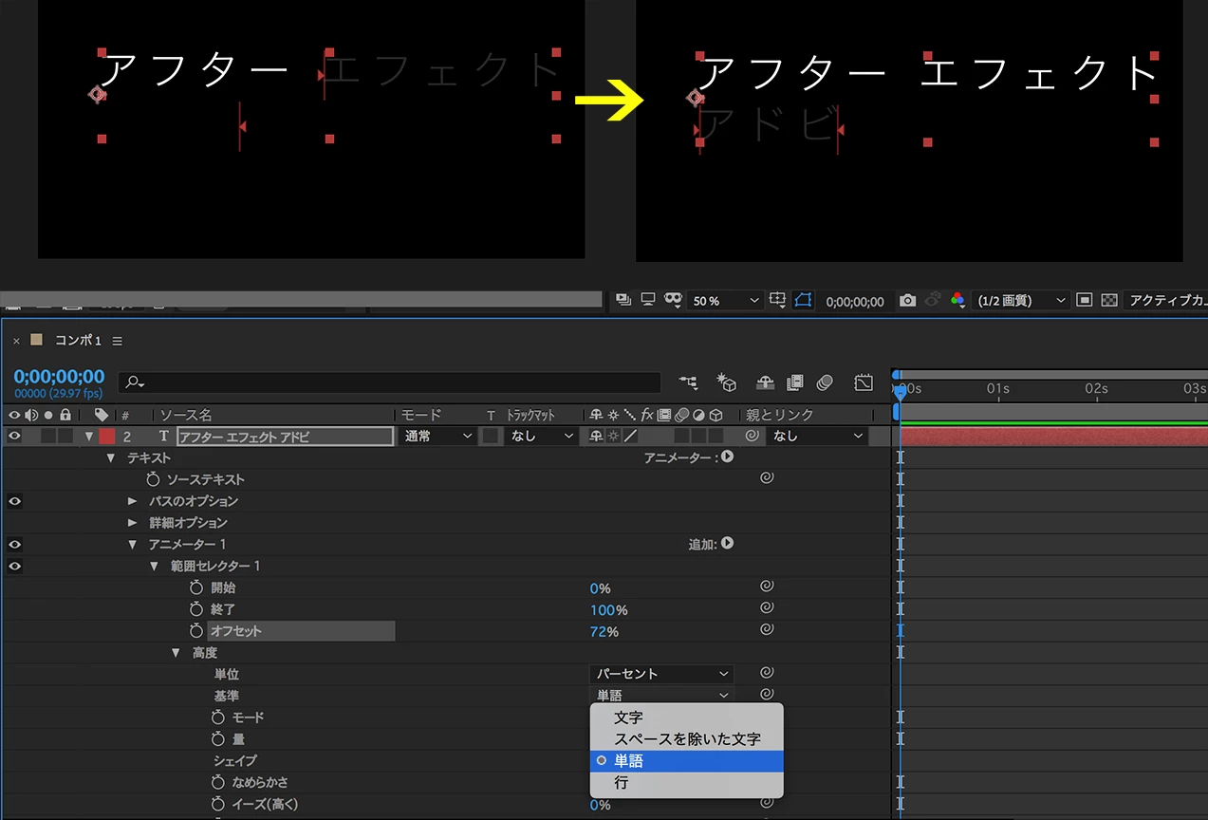The width and height of the screenshot is (1208, 820).
Task: Toggle mask and shape path visibility
Action: [x=803, y=301]
